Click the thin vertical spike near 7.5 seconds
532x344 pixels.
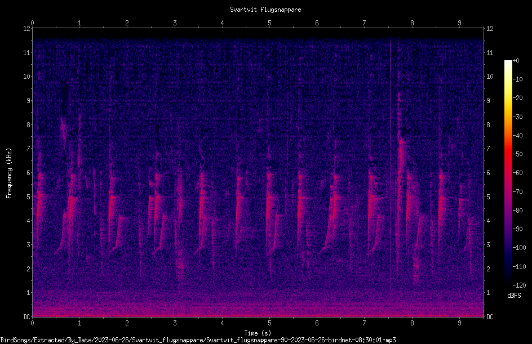[390, 163]
